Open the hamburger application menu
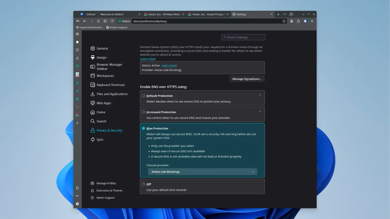 tap(312, 21)
